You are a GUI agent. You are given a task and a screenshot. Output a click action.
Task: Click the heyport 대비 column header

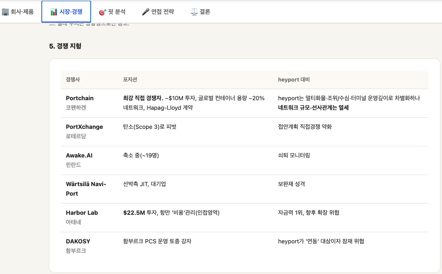pos(294,80)
